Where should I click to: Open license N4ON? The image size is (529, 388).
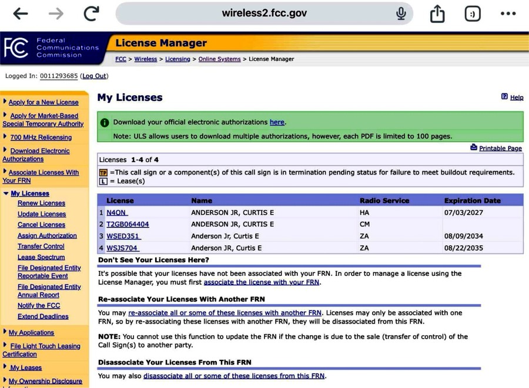point(117,212)
